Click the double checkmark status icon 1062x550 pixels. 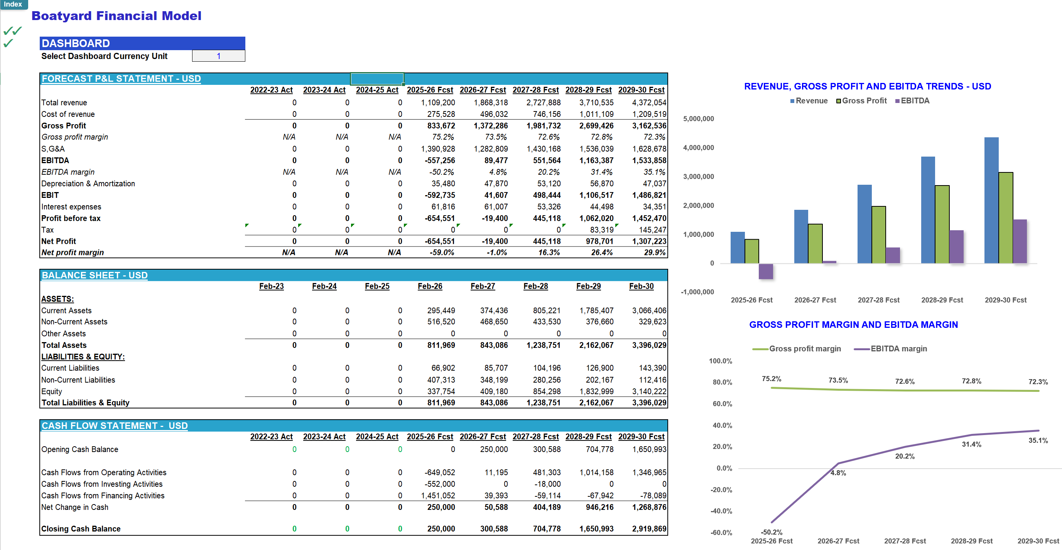12,30
